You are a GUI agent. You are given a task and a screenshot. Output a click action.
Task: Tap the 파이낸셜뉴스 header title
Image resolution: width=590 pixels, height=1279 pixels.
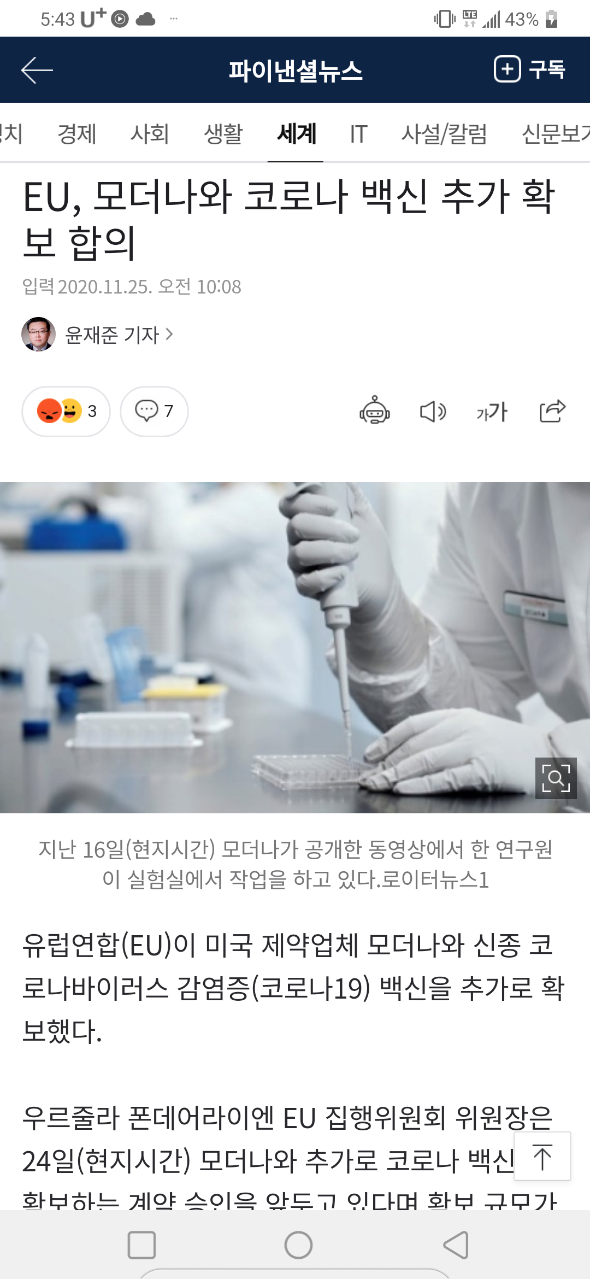coord(296,71)
